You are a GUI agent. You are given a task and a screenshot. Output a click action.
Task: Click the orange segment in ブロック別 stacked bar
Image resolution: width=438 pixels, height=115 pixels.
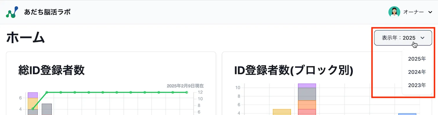point(307,105)
